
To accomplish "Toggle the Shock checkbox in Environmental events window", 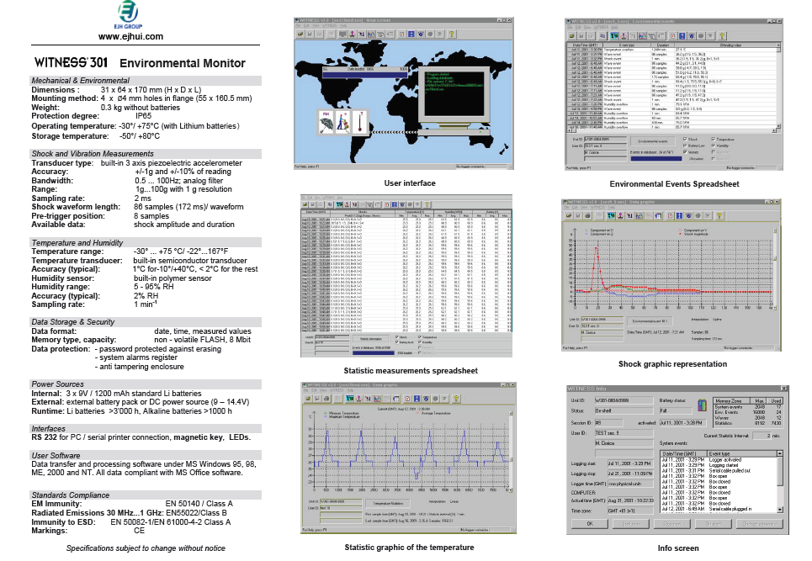I will pyautogui.click(x=685, y=140).
